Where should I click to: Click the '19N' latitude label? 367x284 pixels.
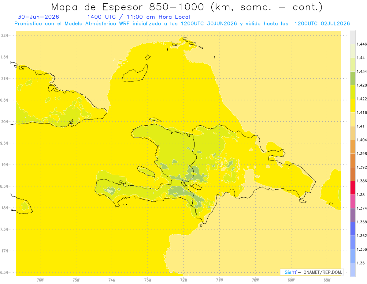pyautogui.click(x=4, y=165)
